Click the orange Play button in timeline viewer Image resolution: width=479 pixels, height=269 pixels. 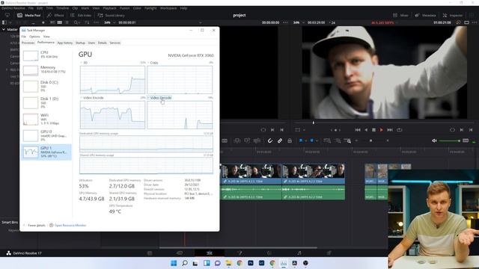tap(381, 130)
